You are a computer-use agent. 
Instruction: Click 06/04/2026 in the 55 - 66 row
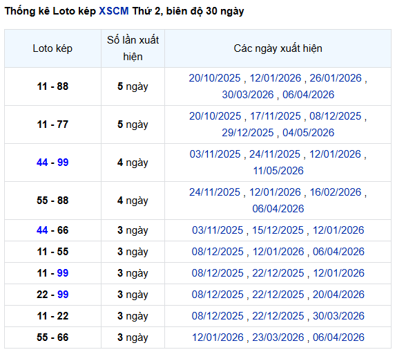(x=338, y=337)
